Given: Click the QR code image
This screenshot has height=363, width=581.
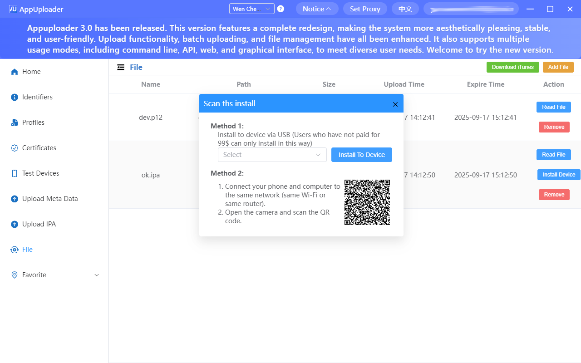Looking at the screenshot, I should tap(367, 202).
